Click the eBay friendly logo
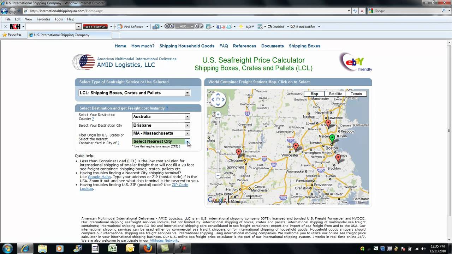 [356, 62]
